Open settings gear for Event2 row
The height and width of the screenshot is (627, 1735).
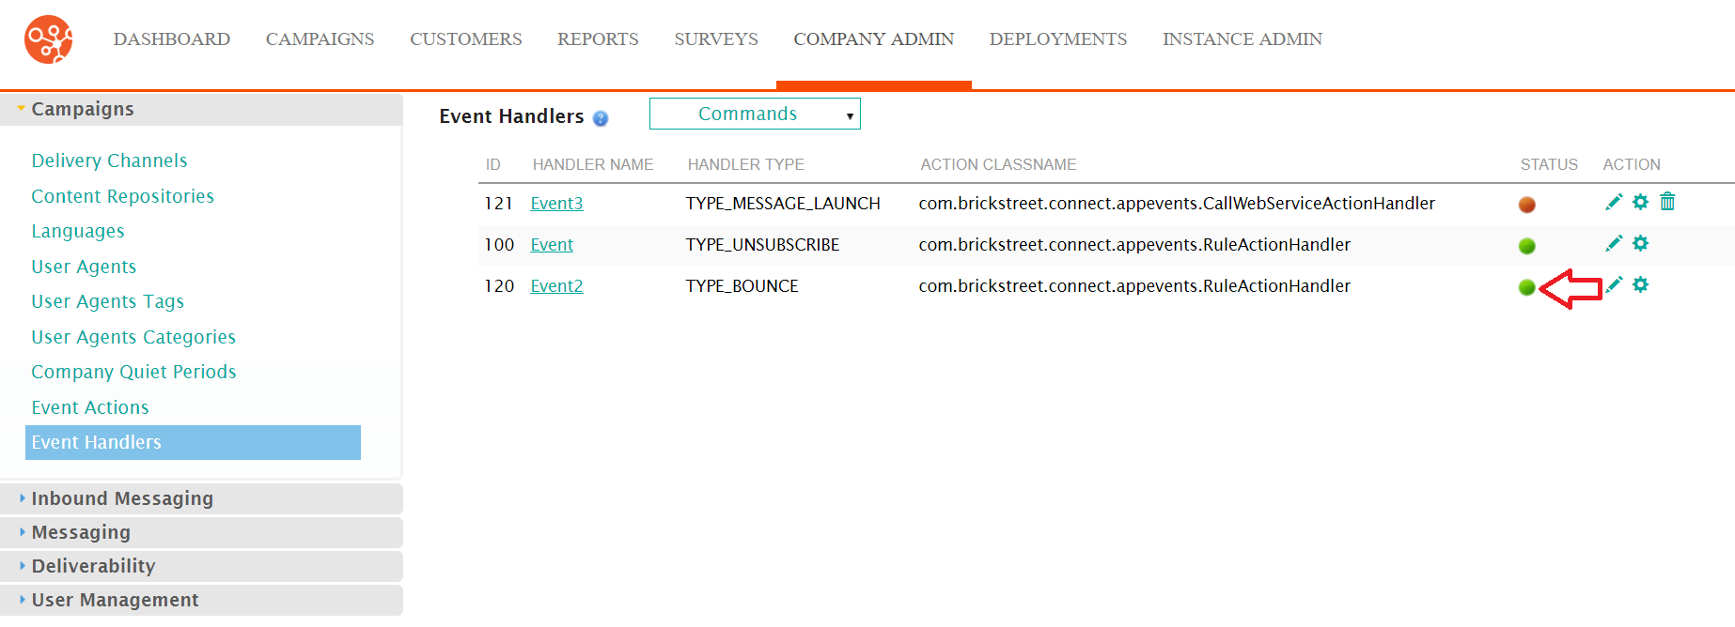pyautogui.click(x=1640, y=284)
